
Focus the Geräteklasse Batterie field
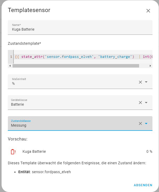[x=71, y=104]
